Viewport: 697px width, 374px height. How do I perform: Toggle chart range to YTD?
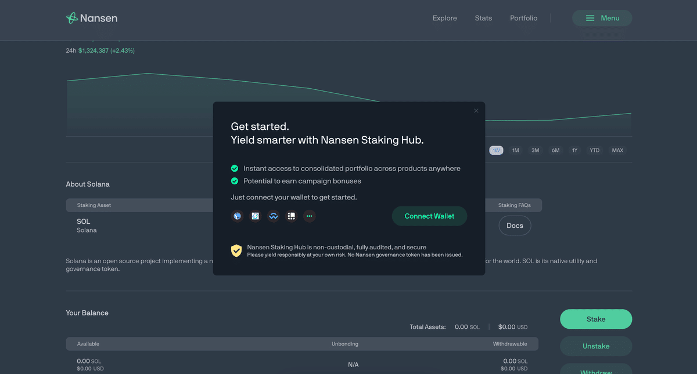coord(594,150)
